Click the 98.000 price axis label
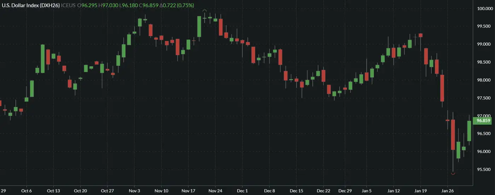The height and width of the screenshot is (195, 495). tap(483, 80)
